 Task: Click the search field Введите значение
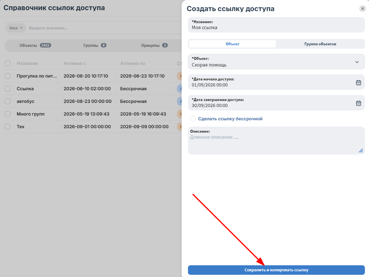[x=104, y=28]
